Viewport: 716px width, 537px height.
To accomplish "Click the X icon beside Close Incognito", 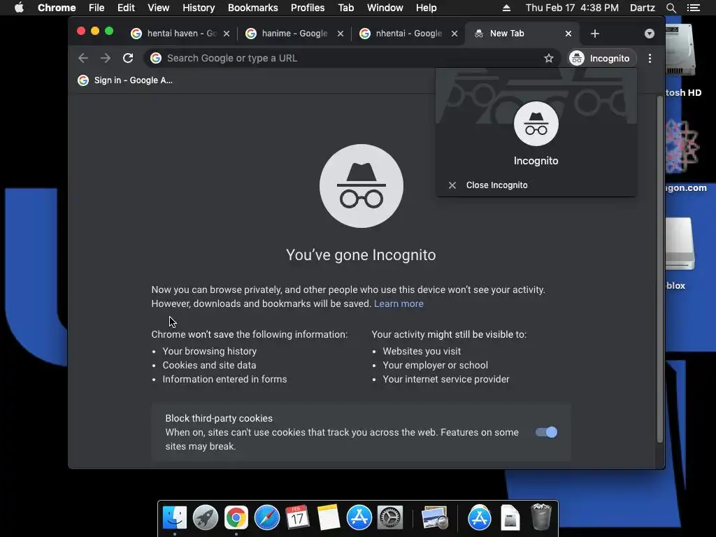I will pos(452,185).
